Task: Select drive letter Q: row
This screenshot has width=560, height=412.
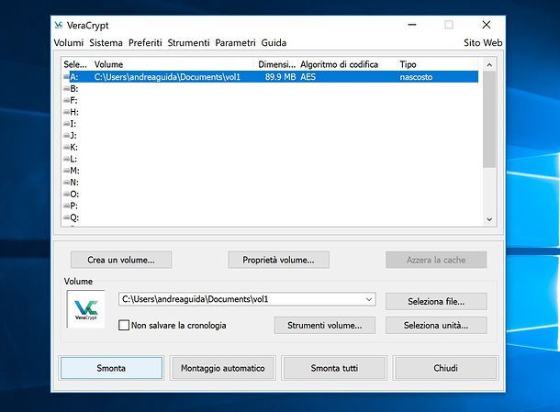Action: [270, 217]
